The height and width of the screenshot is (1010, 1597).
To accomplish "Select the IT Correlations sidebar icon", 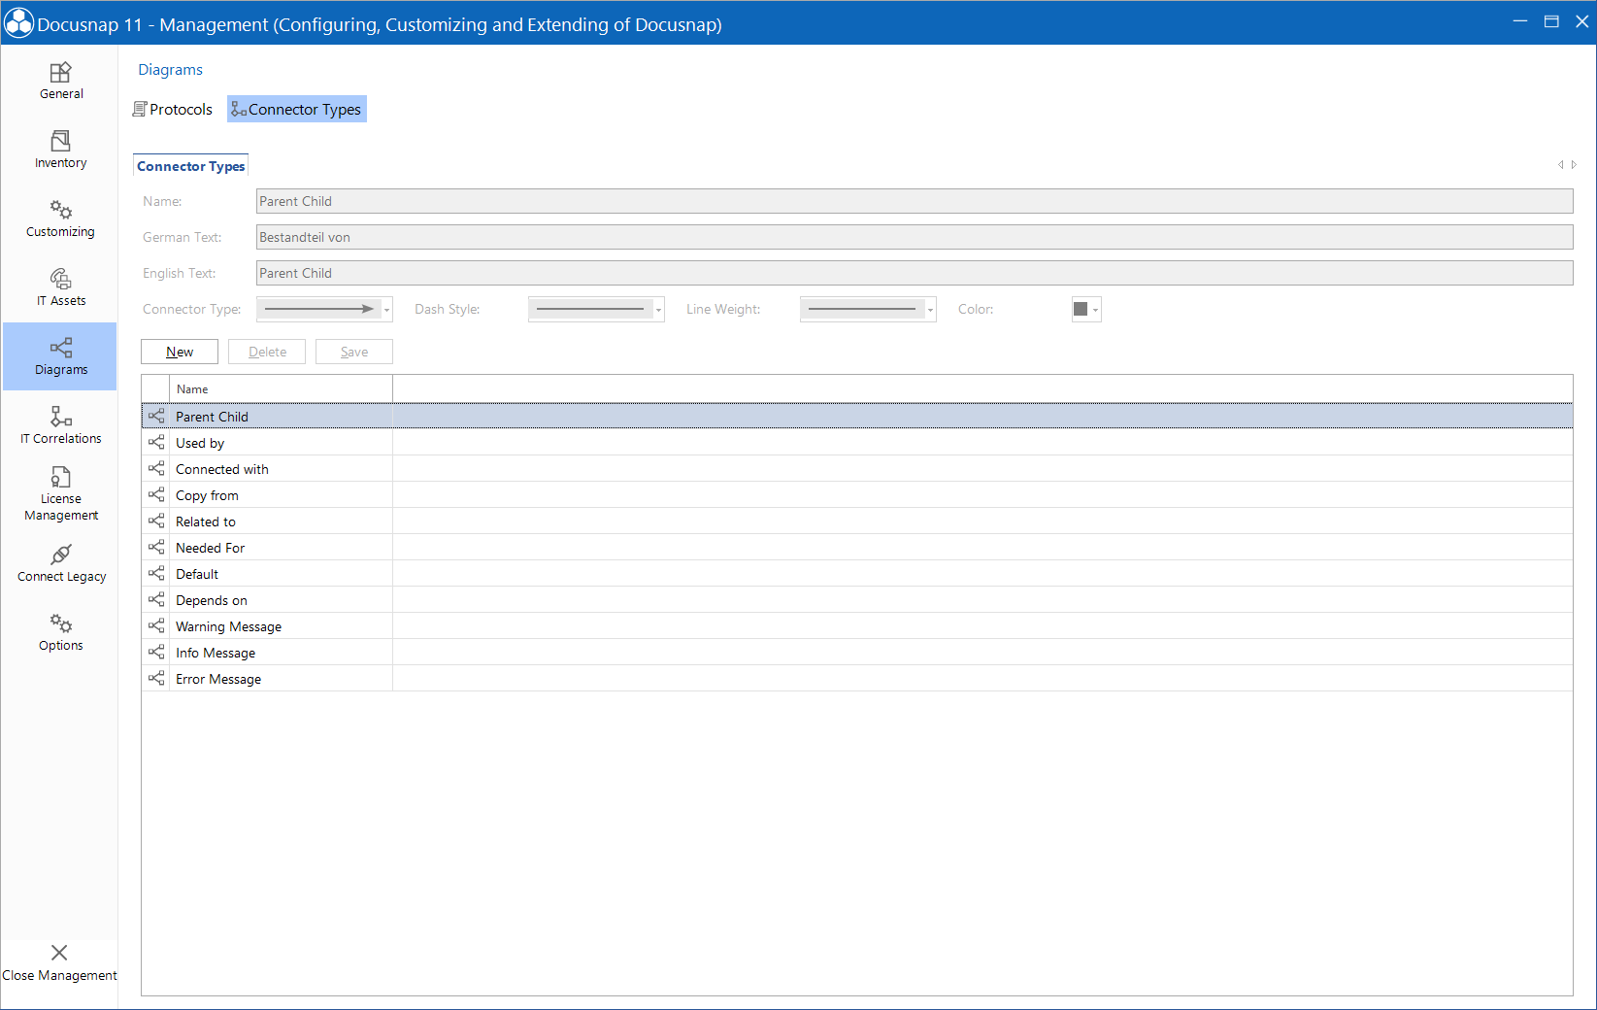I will (x=60, y=423).
